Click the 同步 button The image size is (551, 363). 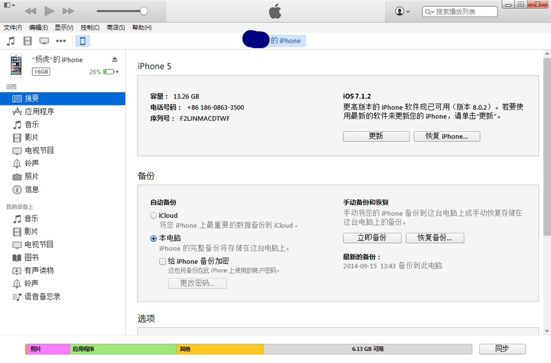point(502,349)
